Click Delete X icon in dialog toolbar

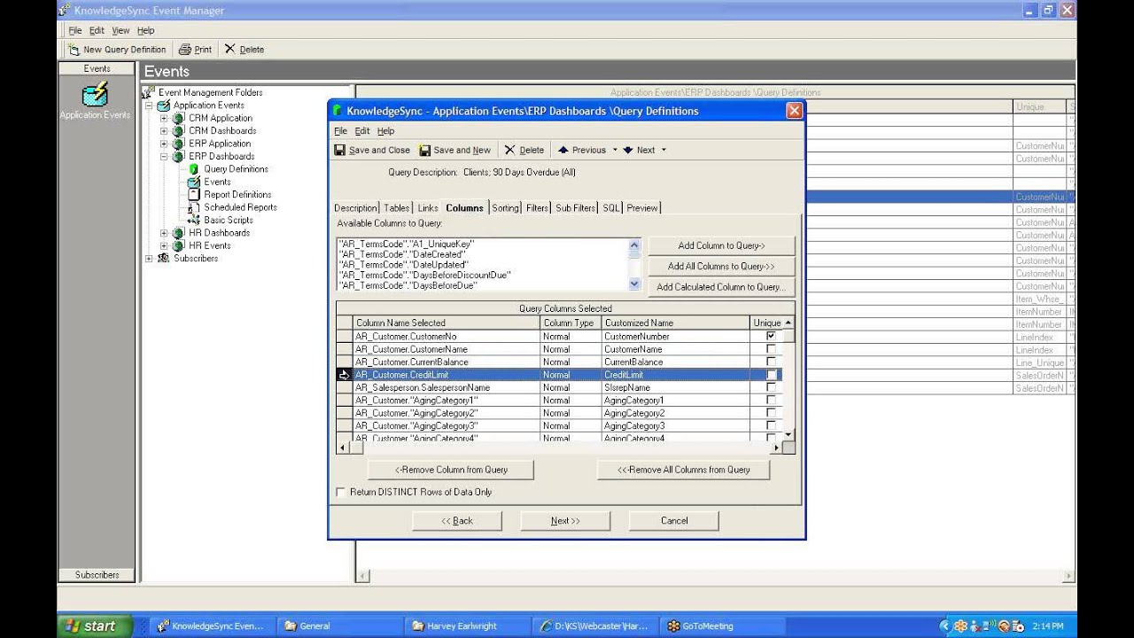509,150
